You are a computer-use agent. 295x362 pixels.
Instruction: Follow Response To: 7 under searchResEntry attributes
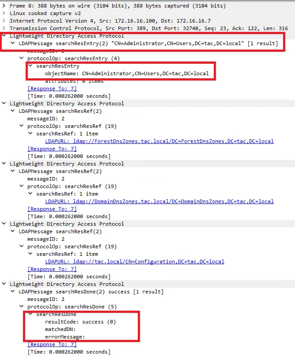pyautogui.click(x=52, y=89)
